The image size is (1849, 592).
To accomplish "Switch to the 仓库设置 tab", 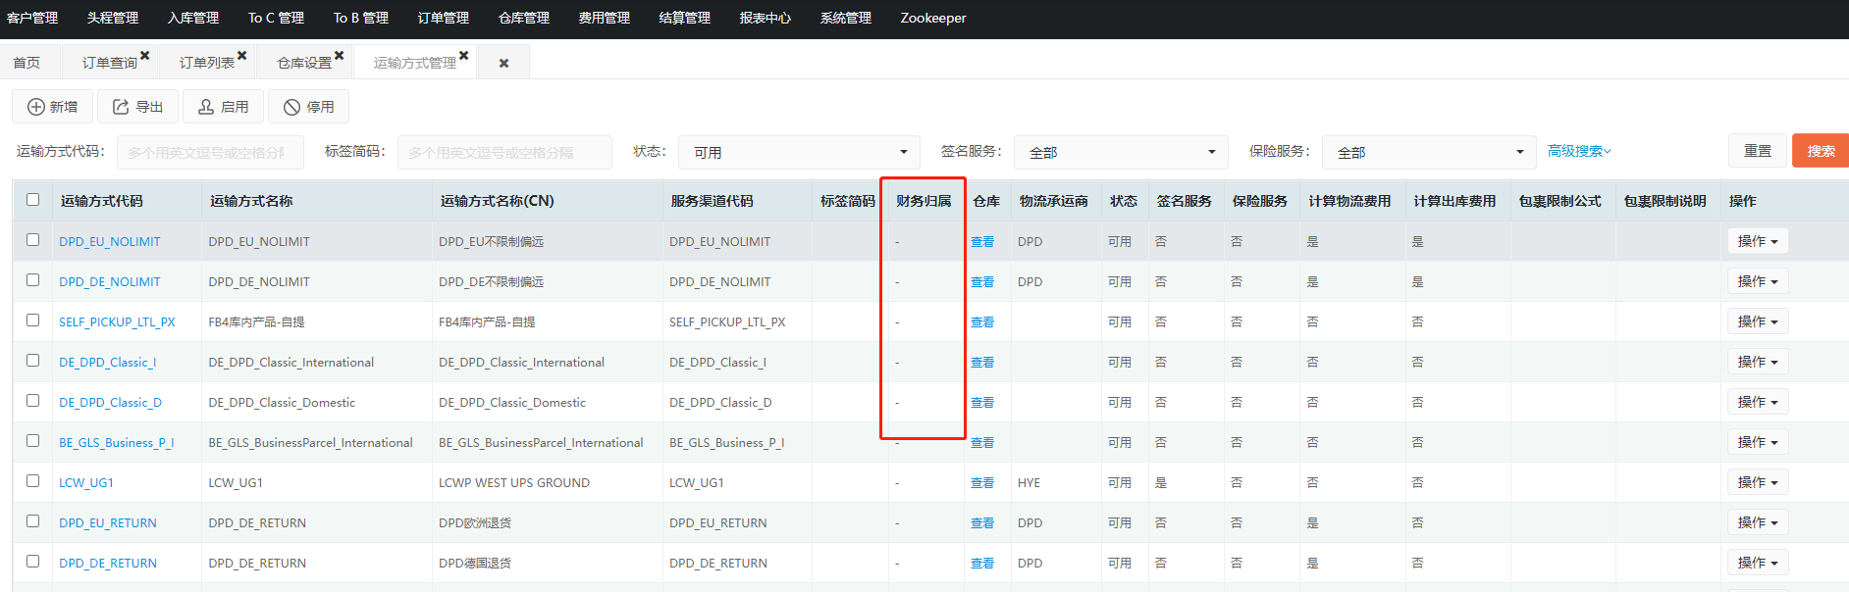I will tap(304, 63).
